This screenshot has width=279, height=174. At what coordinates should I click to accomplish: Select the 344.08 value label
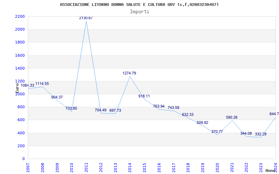(x=246, y=133)
